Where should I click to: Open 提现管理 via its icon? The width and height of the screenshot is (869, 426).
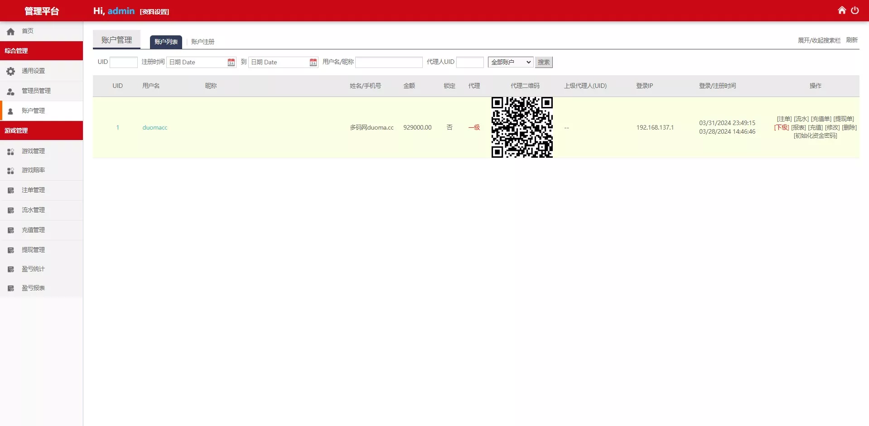coord(10,250)
